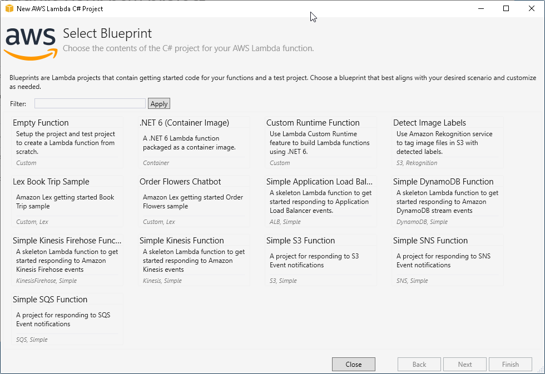
Task: Click the Apply filter button
Action: (159, 103)
